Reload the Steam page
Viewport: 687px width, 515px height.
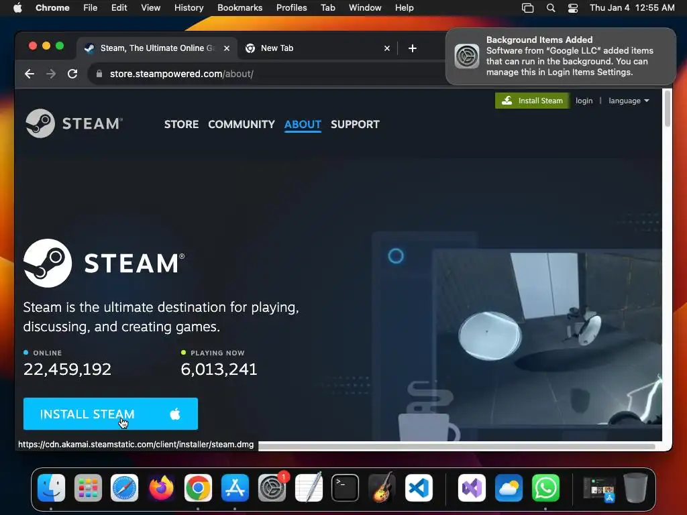[72, 74]
